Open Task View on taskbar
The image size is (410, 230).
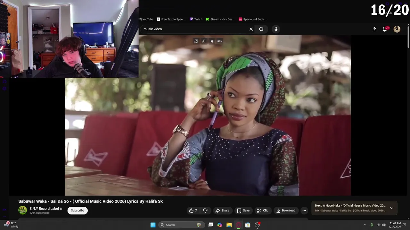pyautogui.click(x=210, y=225)
